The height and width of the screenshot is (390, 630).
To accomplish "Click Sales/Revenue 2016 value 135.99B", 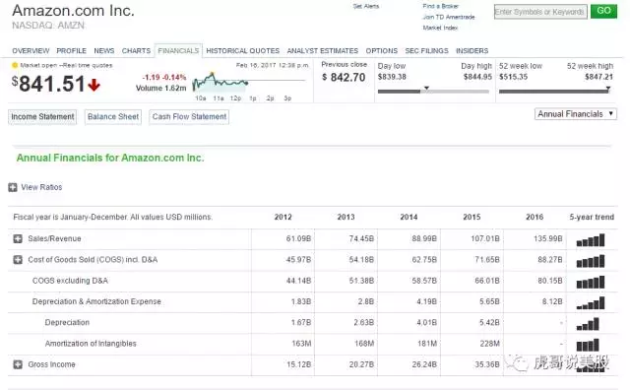I will click(x=547, y=238).
